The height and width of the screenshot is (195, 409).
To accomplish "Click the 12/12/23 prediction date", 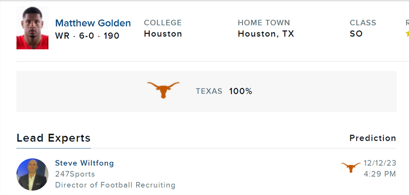I will point(380,163).
